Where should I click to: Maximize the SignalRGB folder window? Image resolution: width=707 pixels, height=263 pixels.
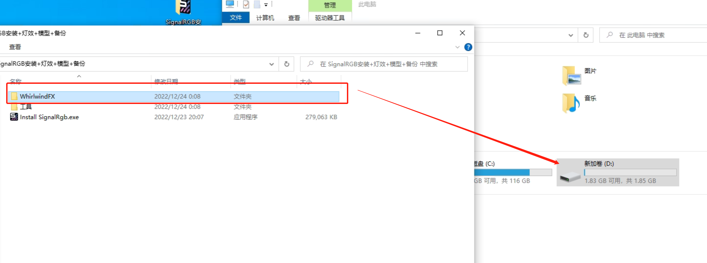click(440, 33)
